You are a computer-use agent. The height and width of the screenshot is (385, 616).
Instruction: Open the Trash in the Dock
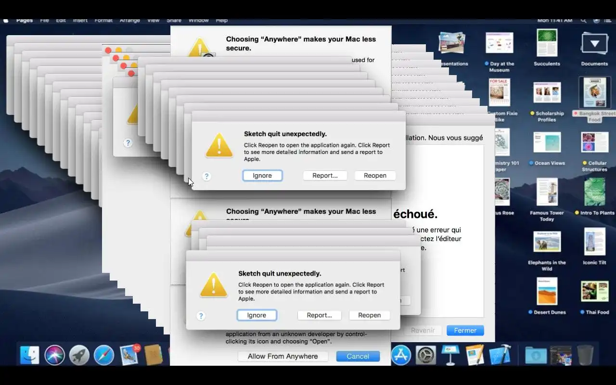[x=585, y=355]
